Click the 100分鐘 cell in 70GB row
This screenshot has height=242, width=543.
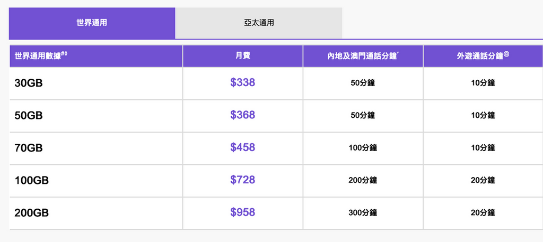pyautogui.click(x=363, y=148)
